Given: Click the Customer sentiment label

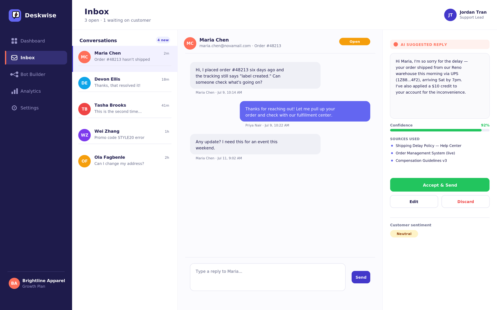Looking at the screenshot, I should [411, 225].
